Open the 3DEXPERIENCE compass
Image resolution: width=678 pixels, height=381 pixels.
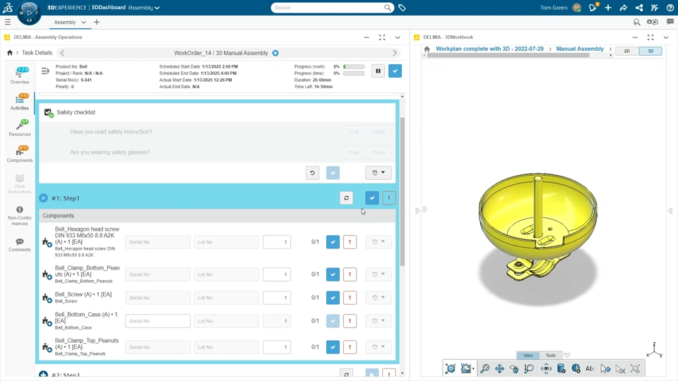(x=29, y=13)
